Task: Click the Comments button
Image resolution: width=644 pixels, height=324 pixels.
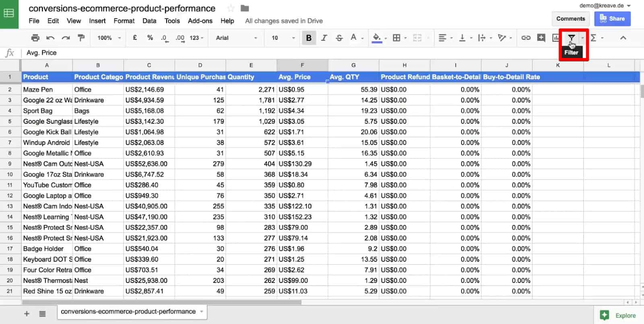Action: pyautogui.click(x=570, y=18)
